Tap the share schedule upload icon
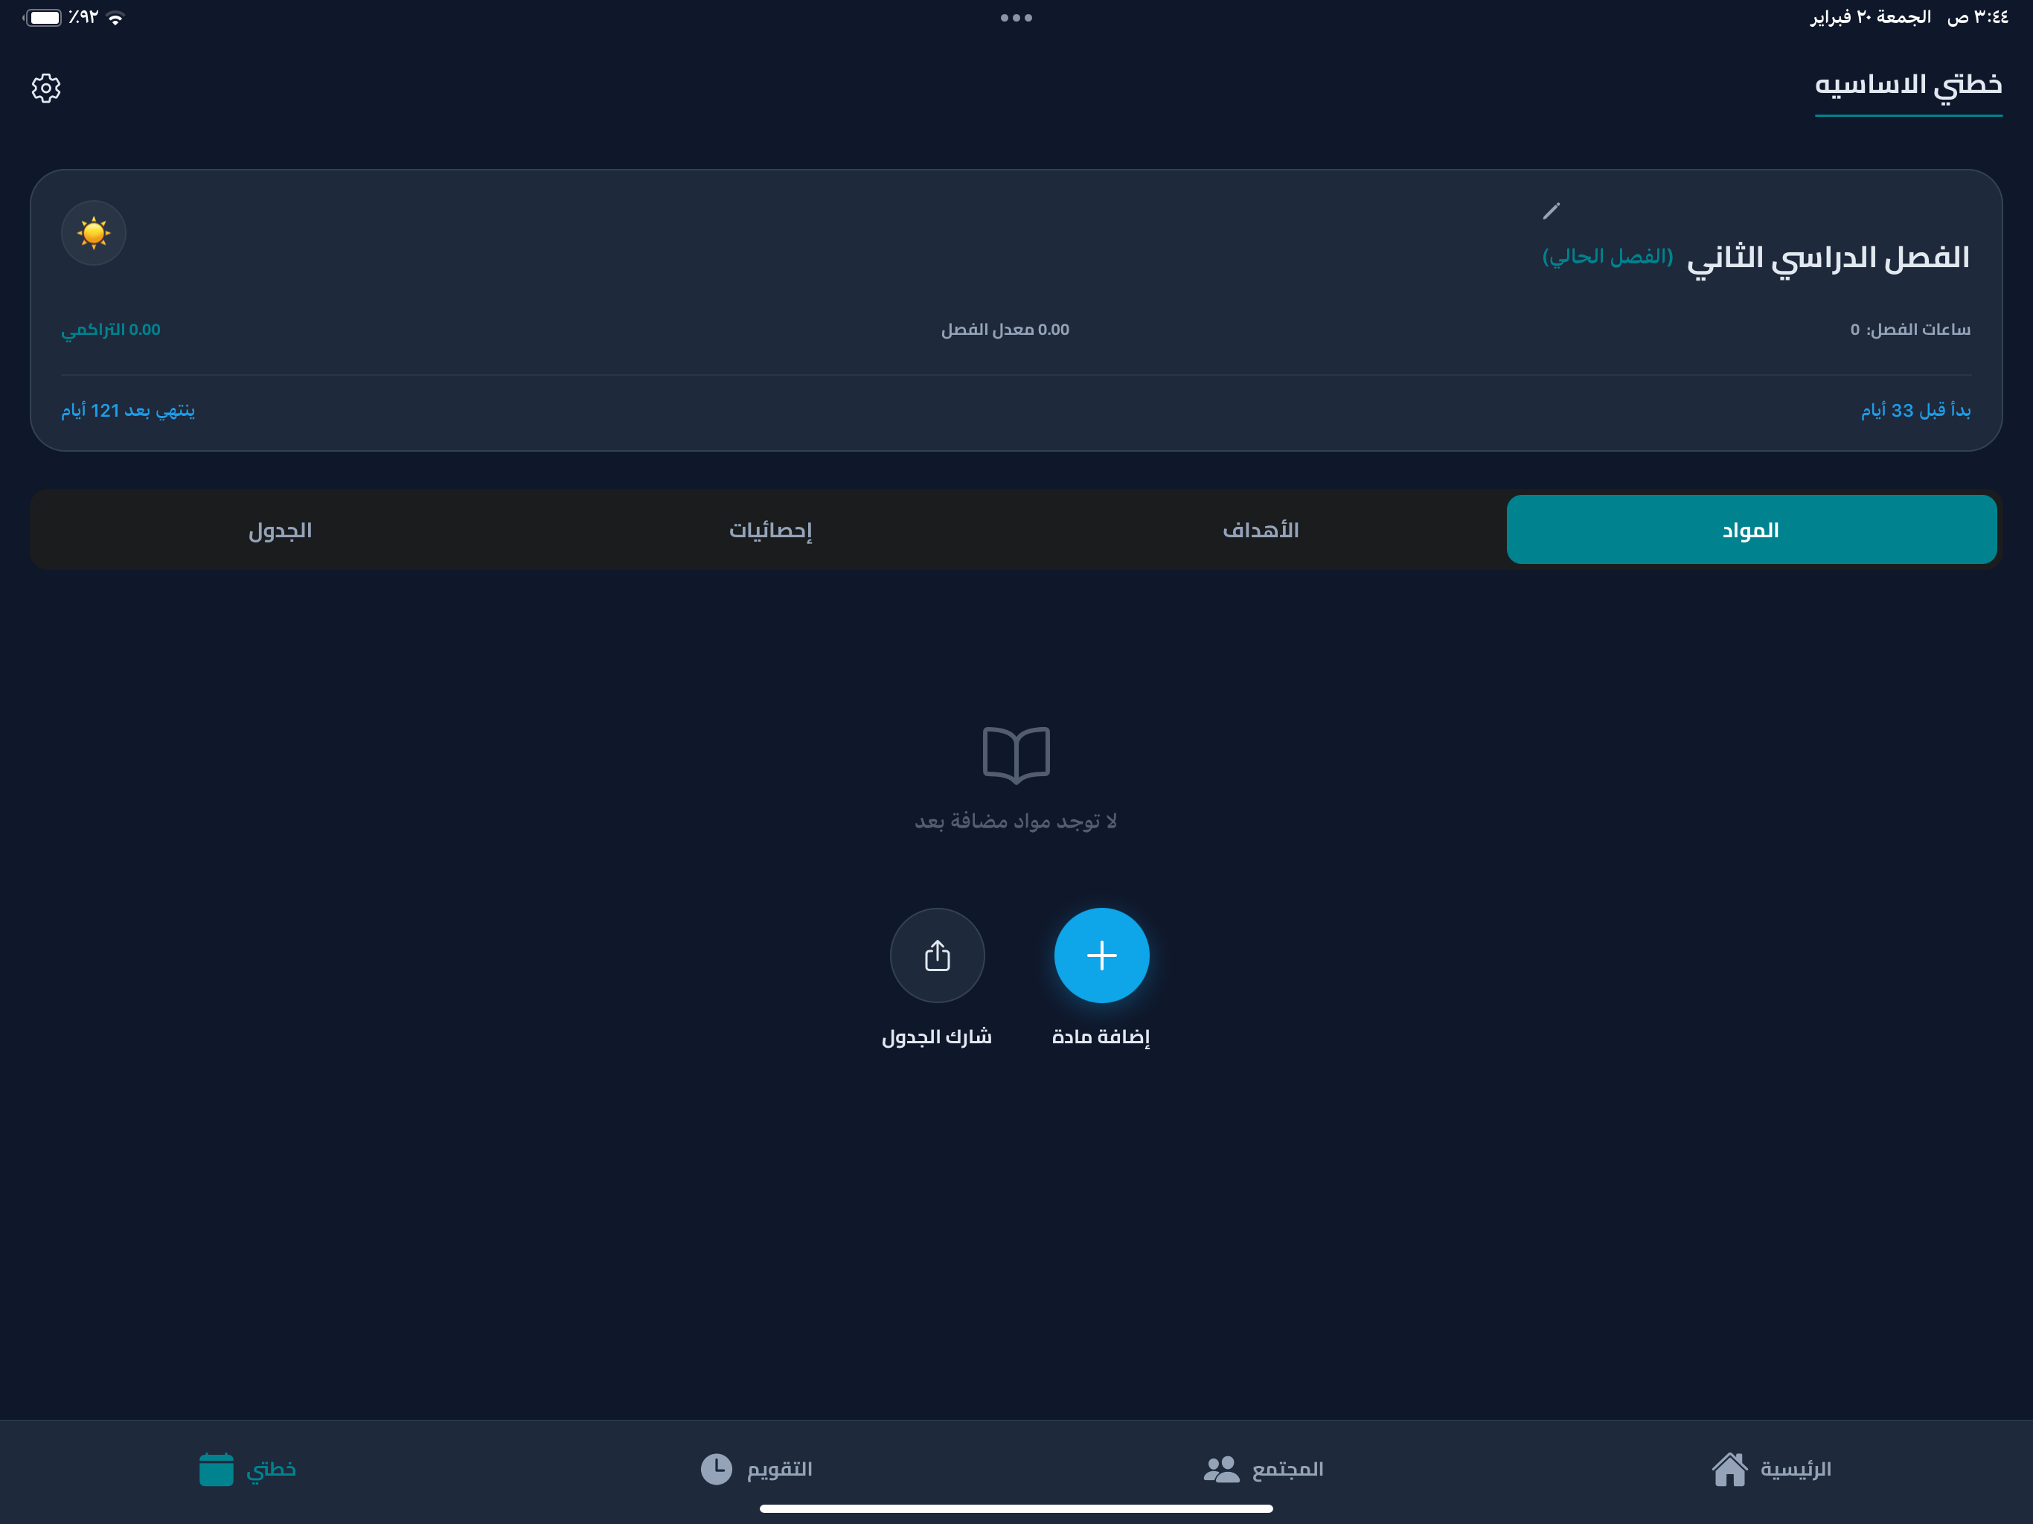The height and width of the screenshot is (1524, 2033). pyautogui.click(x=937, y=955)
